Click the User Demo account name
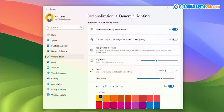The height and width of the screenshot is (112, 224). tap(60, 16)
